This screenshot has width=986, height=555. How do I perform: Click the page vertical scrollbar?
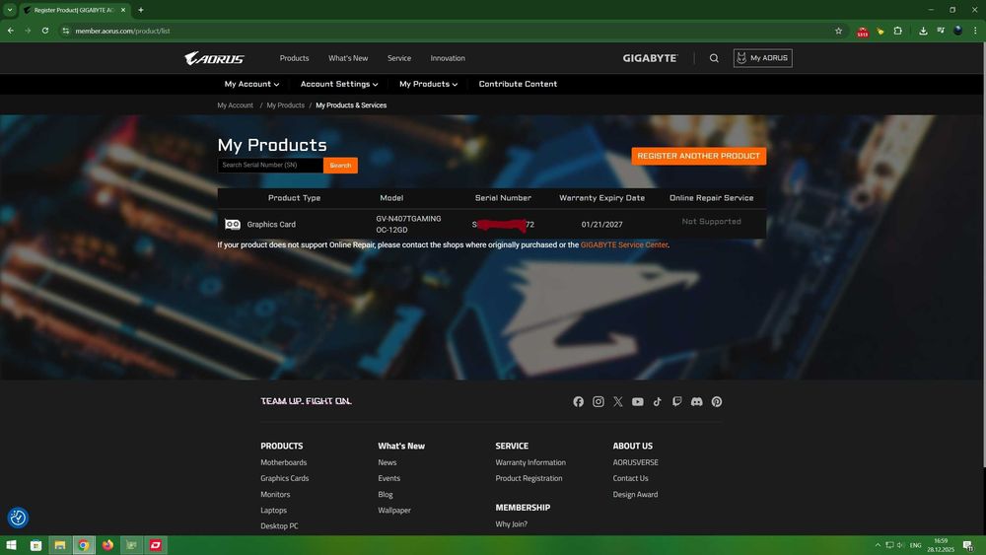click(983, 254)
